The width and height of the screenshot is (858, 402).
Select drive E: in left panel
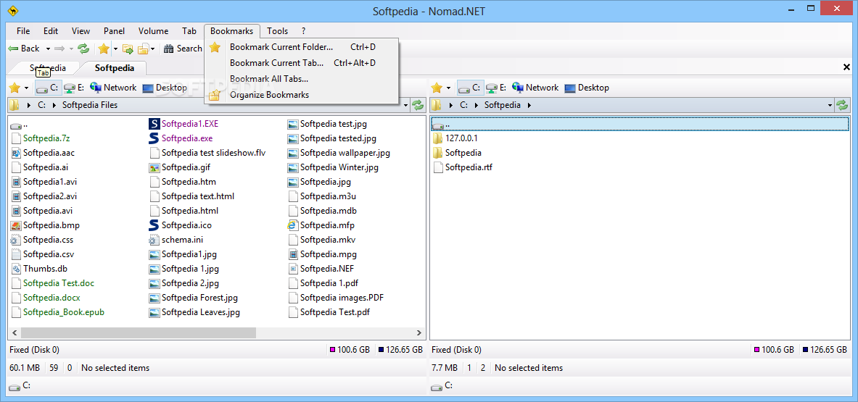tap(74, 88)
